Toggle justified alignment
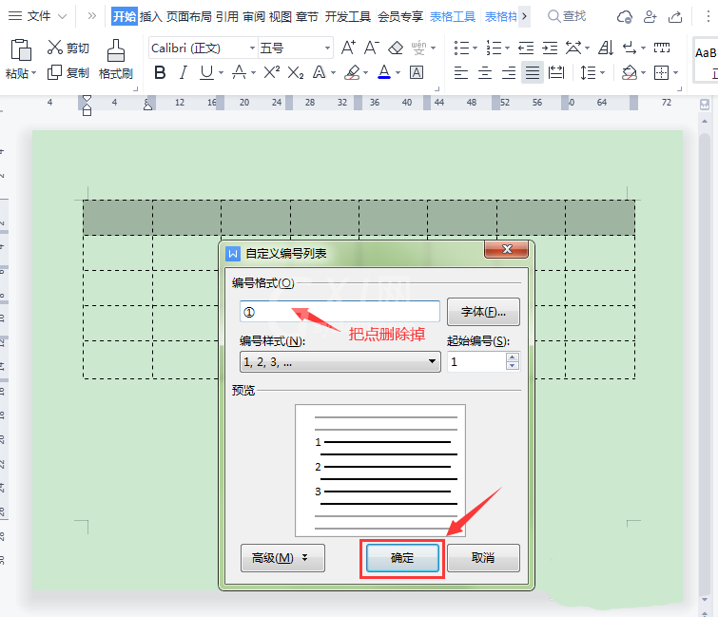Image resolution: width=718 pixels, height=617 pixels. (x=533, y=72)
